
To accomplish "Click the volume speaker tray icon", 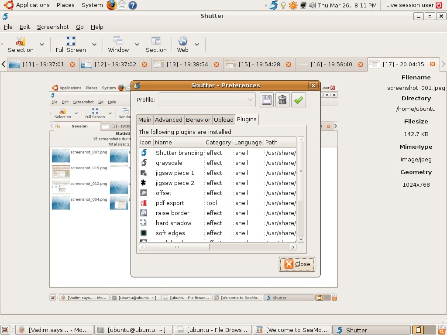I will point(313,5).
